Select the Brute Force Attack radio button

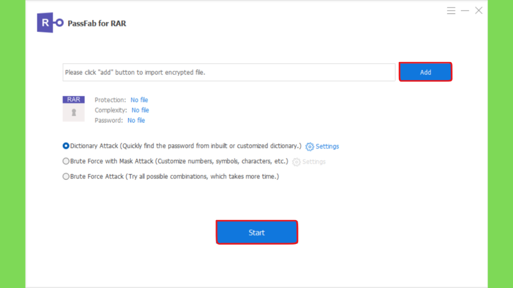66,176
